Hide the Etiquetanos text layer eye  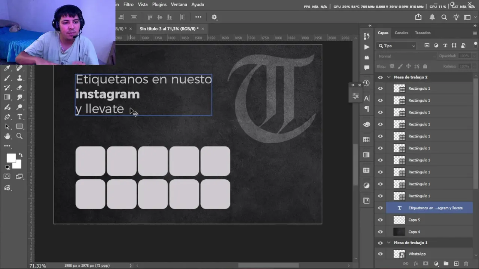click(x=380, y=208)
